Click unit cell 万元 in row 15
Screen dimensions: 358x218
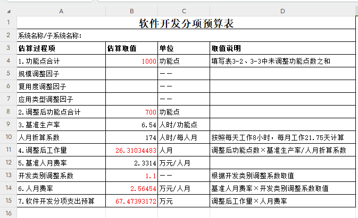(x=184, y=201)
